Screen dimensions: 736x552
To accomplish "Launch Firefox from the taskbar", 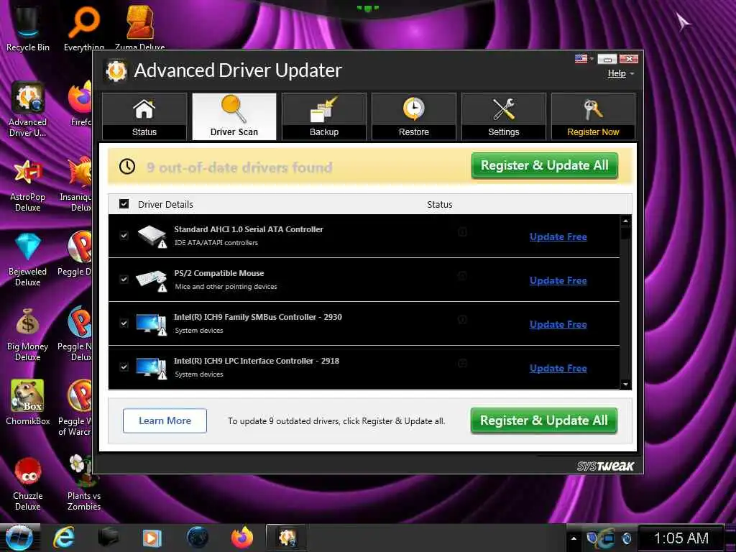I will 242,538.
